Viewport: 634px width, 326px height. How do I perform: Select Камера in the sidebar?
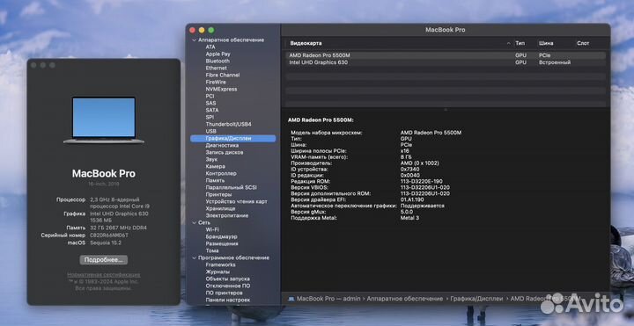pos(216,166)
